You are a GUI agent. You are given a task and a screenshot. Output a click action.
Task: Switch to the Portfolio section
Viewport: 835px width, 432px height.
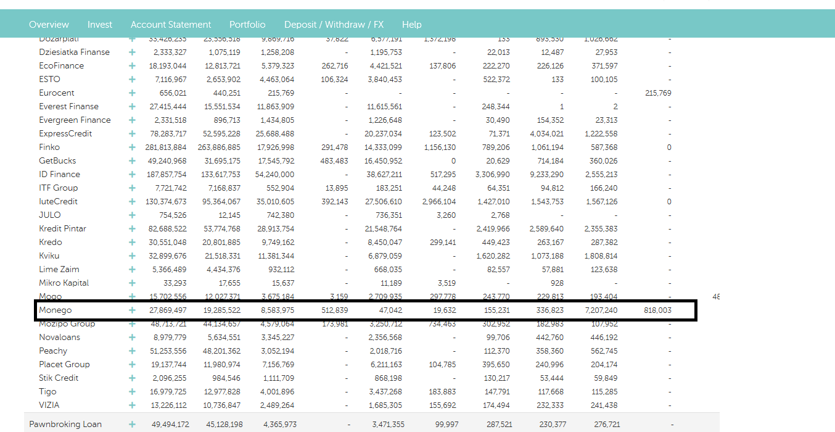point(247,25)
